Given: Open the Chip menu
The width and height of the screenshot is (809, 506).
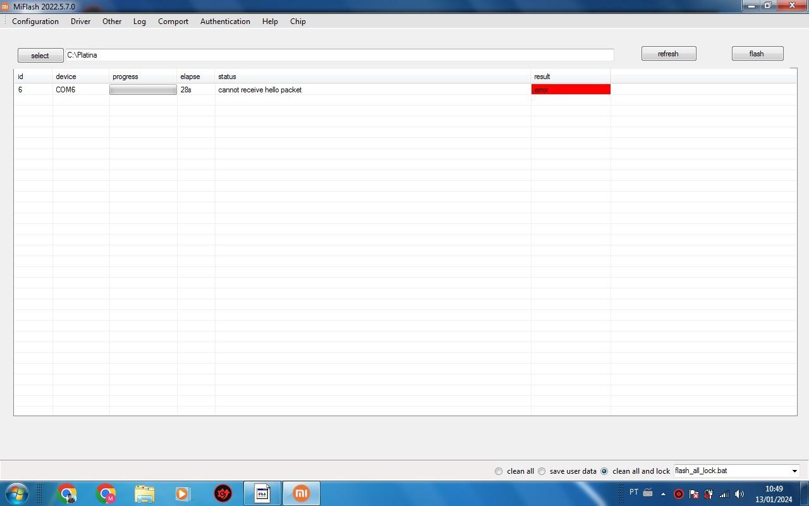Looking at the screenshot, I should (298, 22).
